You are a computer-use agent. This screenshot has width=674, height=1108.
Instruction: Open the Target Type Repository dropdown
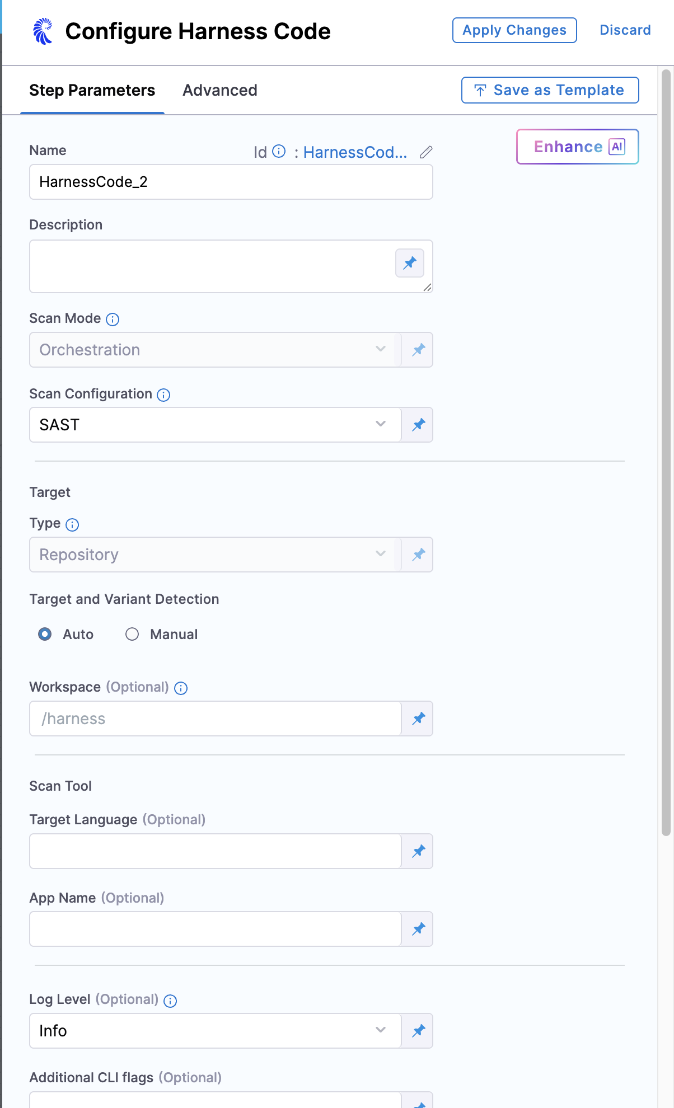215,555
